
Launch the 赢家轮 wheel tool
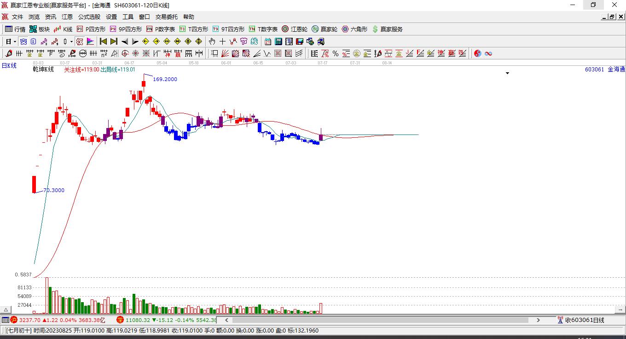point(325,29)
